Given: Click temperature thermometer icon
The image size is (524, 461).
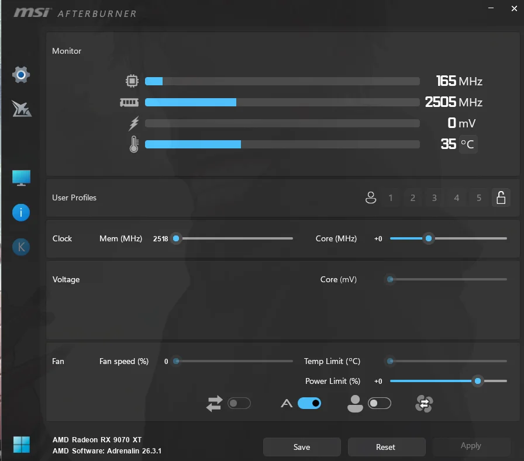Looking at the screenshot, I should pos(134,144).
